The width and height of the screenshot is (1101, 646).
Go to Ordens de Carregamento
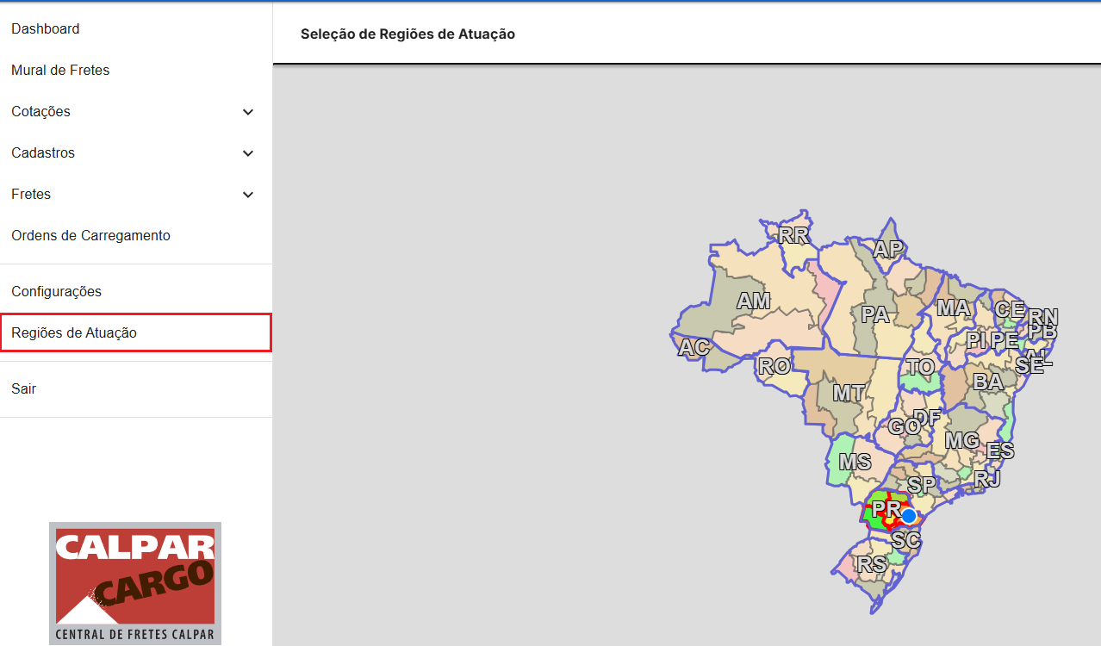click(90, 236)
